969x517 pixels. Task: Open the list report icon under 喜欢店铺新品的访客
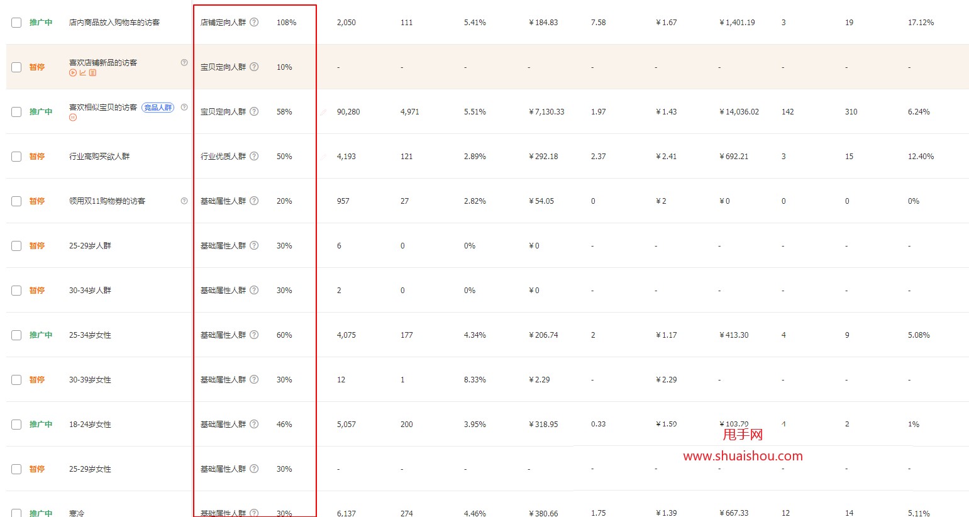92,73
